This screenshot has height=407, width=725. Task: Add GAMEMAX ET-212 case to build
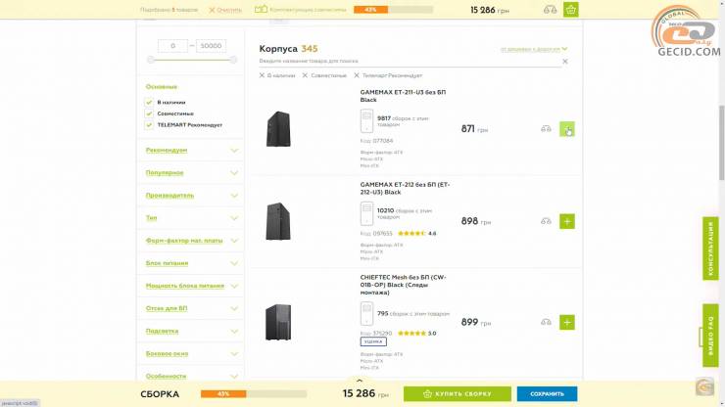click(x=567, y=221)
